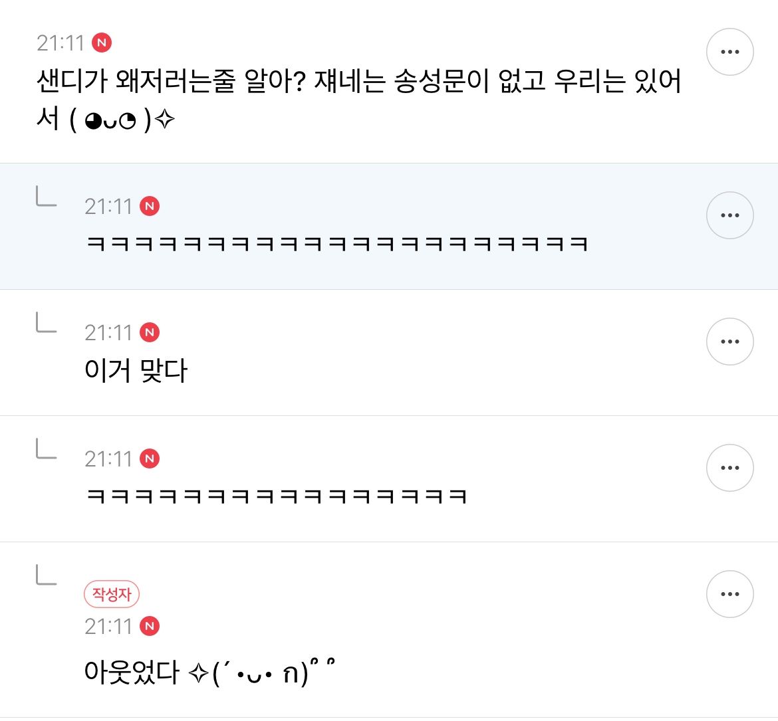Viewport: 778px width, 721px height.
Task: Click the red N badge on the highlighted reply
Action: (150, 207)
